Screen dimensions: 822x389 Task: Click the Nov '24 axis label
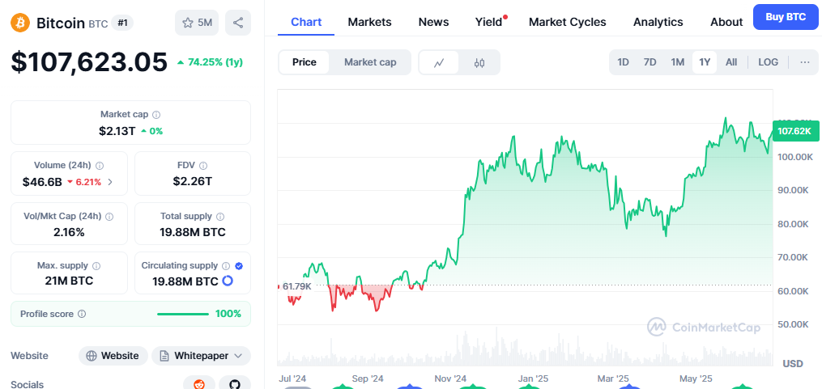pyautogui.click(x=450, y=378)
